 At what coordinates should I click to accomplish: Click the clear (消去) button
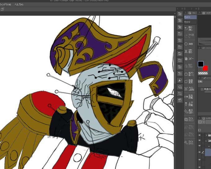click(x=189, y=44)
